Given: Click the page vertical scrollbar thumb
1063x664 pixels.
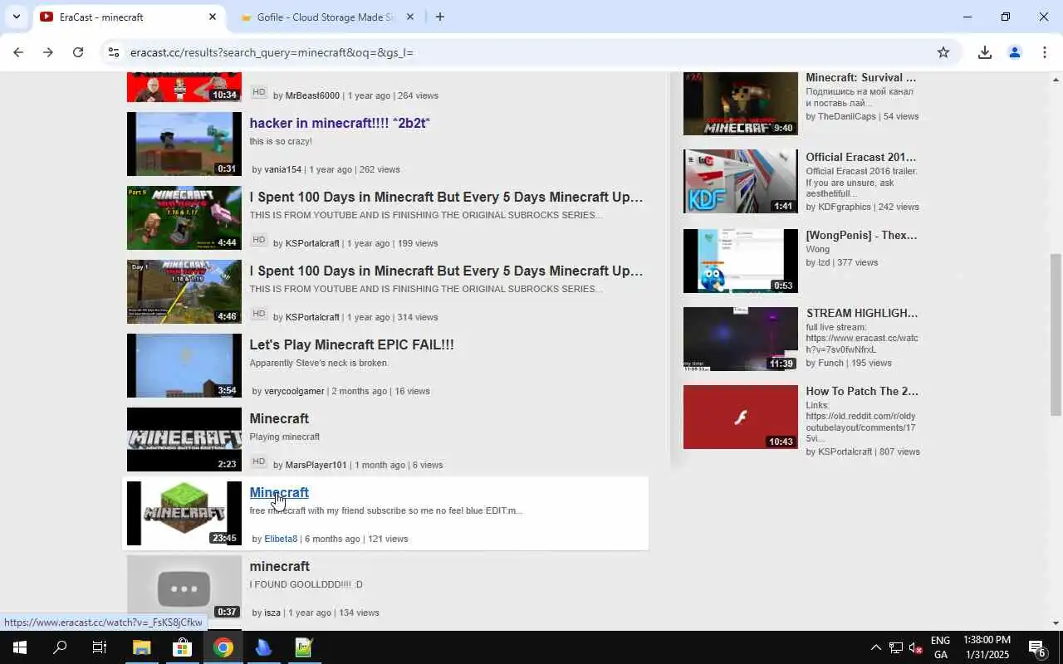Looking at the screenshot, I should point(1056,334).
